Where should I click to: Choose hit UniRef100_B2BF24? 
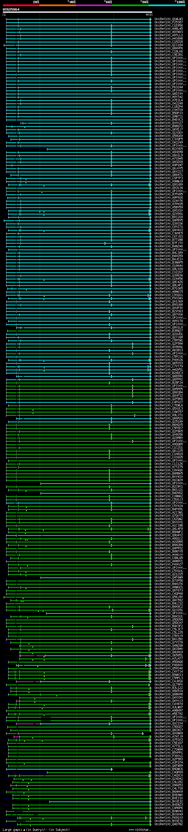point(169,383)
